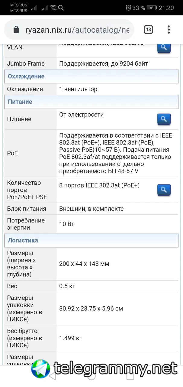
Task: Select the PoE row label
Action: (12, 153)
